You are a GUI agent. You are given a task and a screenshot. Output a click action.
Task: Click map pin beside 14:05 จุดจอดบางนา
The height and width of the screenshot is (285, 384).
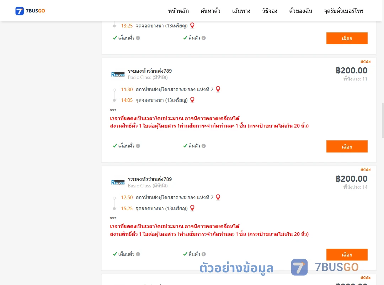pyautogui.click(x=192, y=100)
